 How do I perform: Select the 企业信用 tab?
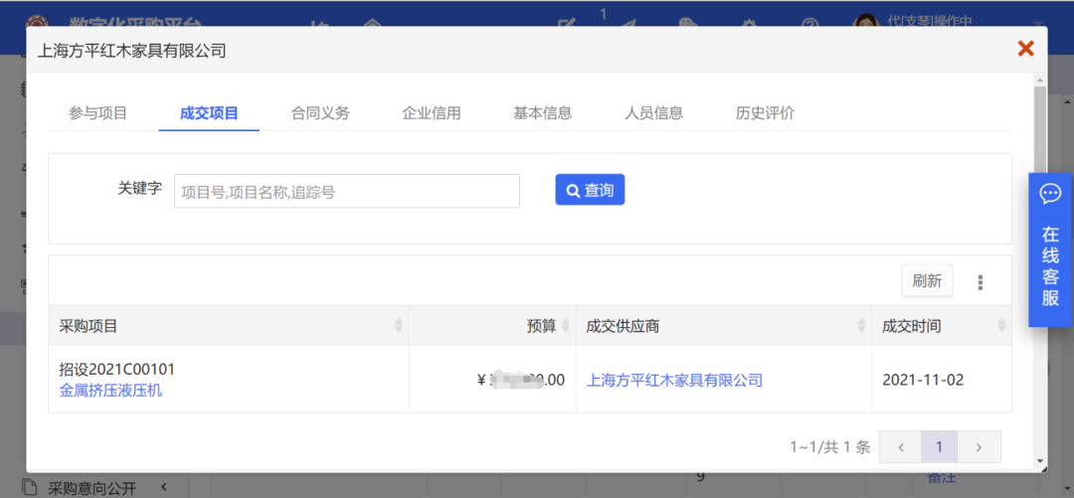coord(431,113)
